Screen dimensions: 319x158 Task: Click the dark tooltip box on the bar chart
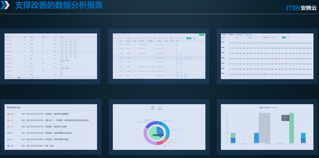[x=285, y=118]
